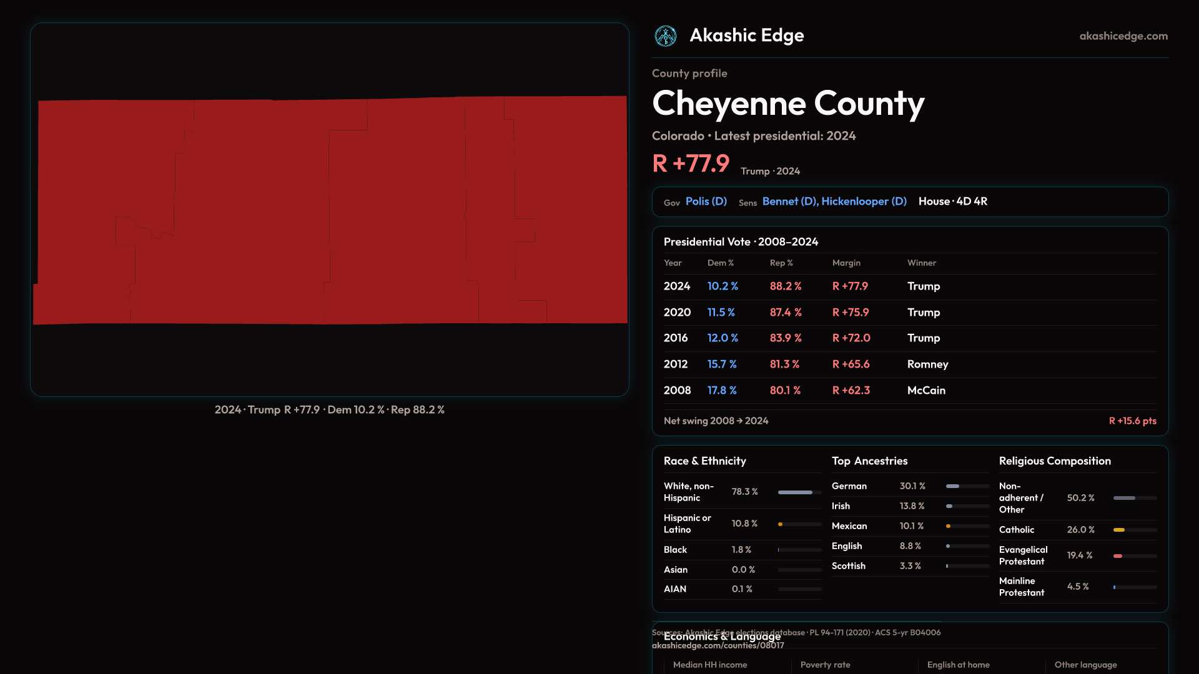Click the Catholic yellow percentage bar
The image size is (1199, 674).
click(1119, 530)
